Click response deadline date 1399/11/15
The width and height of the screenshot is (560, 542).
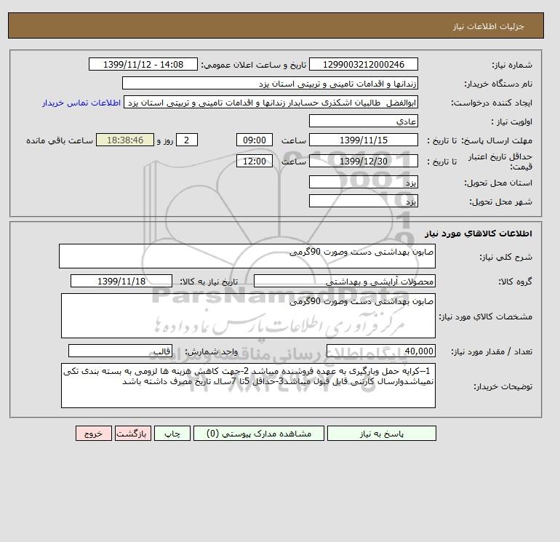[363, 140]
